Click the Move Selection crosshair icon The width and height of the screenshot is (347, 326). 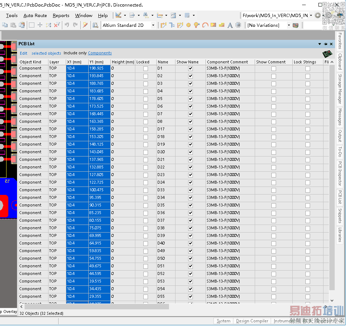coord(40,25)
